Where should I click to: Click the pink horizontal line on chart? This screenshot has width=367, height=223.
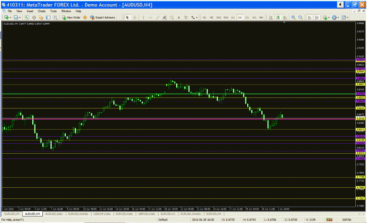tap(179, 119)
